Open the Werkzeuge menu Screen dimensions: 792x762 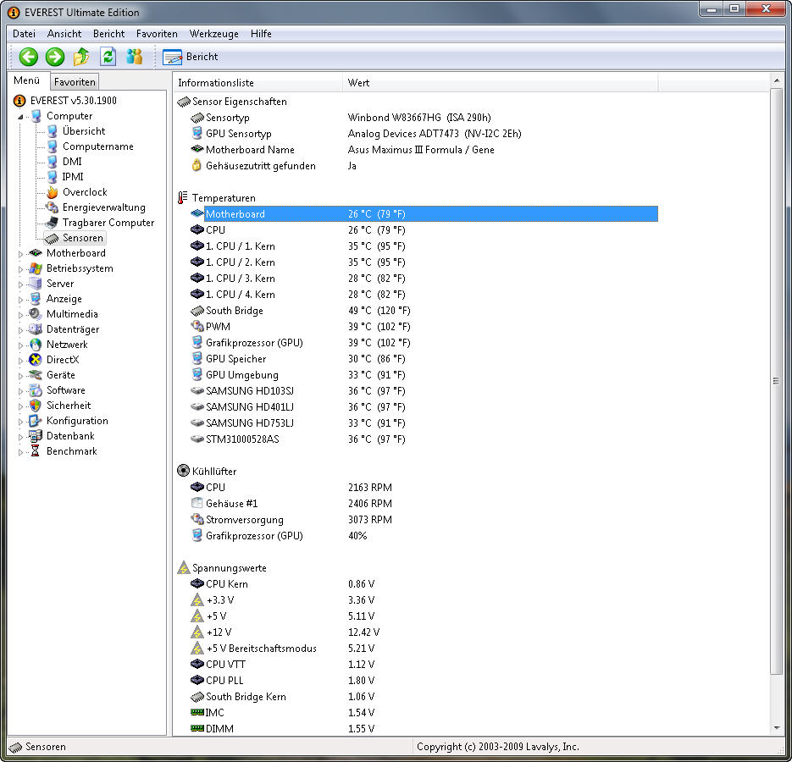[x=213, y=34]
